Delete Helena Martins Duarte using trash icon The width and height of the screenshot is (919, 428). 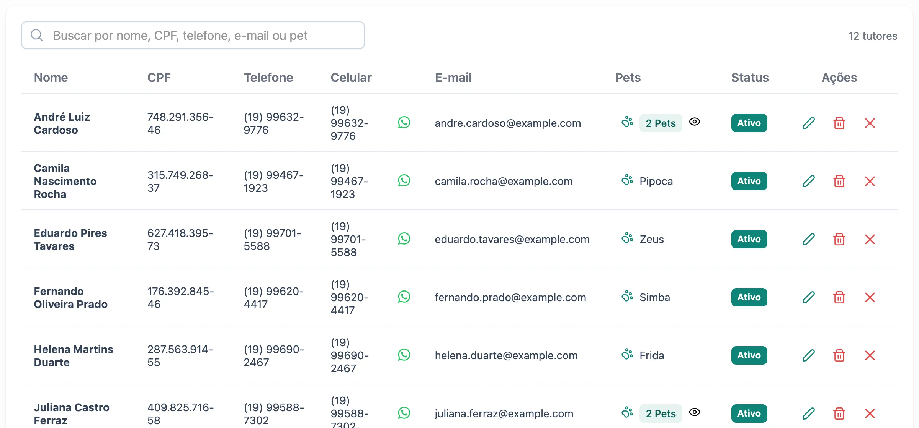point(839,355)
